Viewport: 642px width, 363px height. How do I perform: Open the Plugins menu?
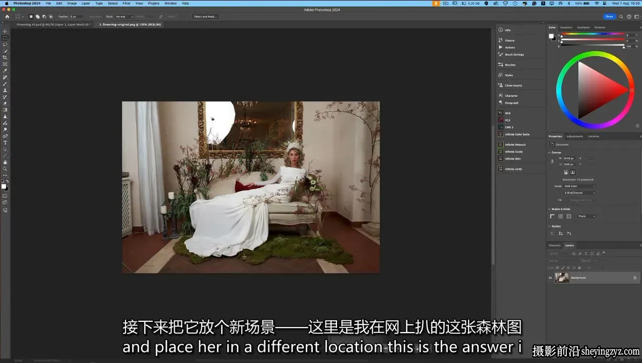click(x=153, y=3)
